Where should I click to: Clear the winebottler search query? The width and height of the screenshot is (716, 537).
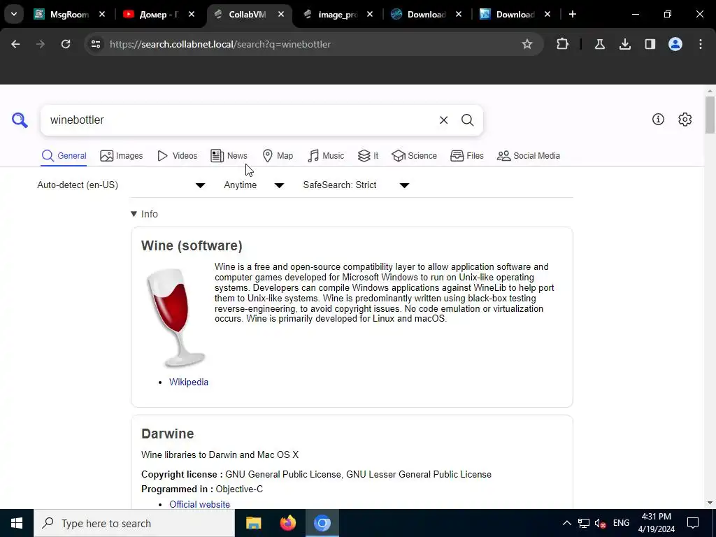(x=443, y=120)
